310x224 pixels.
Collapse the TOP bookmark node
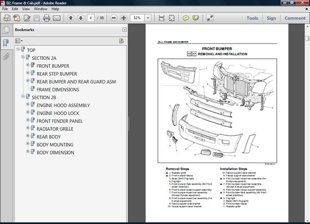point(18,49)
